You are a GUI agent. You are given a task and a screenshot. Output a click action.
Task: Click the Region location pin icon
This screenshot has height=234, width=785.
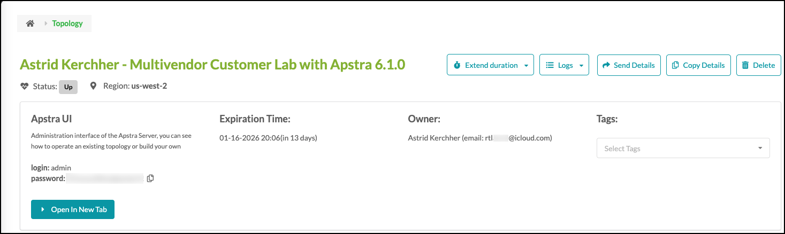click(x=94, y=86)
